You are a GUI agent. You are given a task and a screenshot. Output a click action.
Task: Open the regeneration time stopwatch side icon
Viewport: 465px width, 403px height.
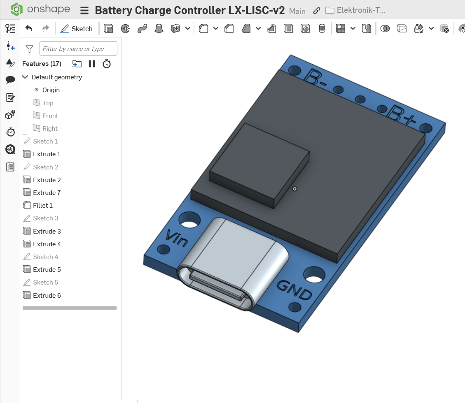click(x=10, y=132)
